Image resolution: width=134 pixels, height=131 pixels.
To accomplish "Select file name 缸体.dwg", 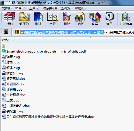I will click(x=13, y=68).
